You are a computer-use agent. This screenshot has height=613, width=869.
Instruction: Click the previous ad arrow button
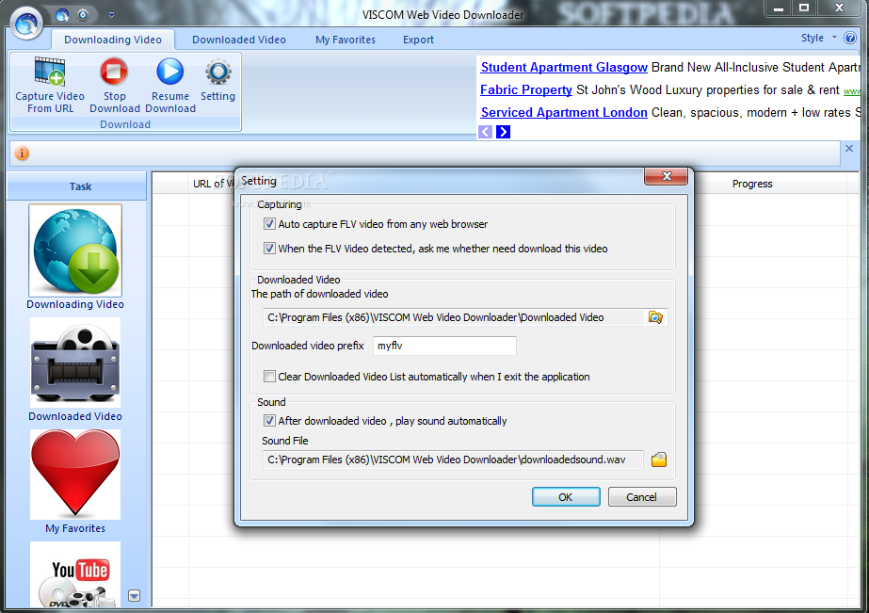486,132
